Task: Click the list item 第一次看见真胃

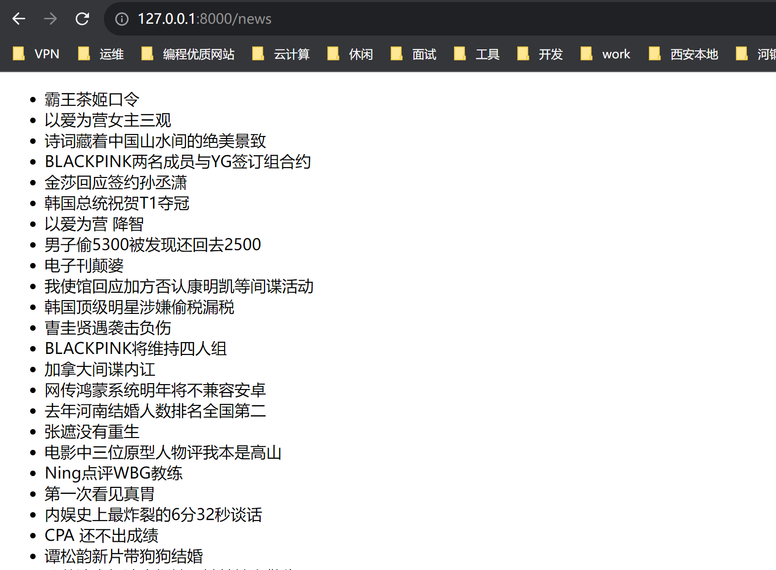Action: (x=100, y=494)
